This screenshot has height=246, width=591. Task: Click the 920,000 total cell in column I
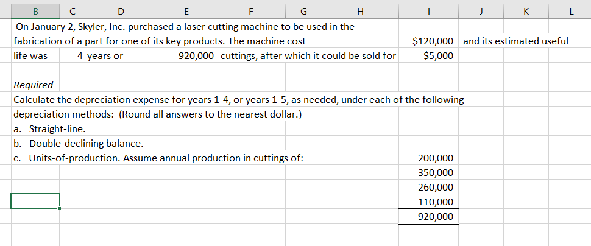click(x=428, y=216)
